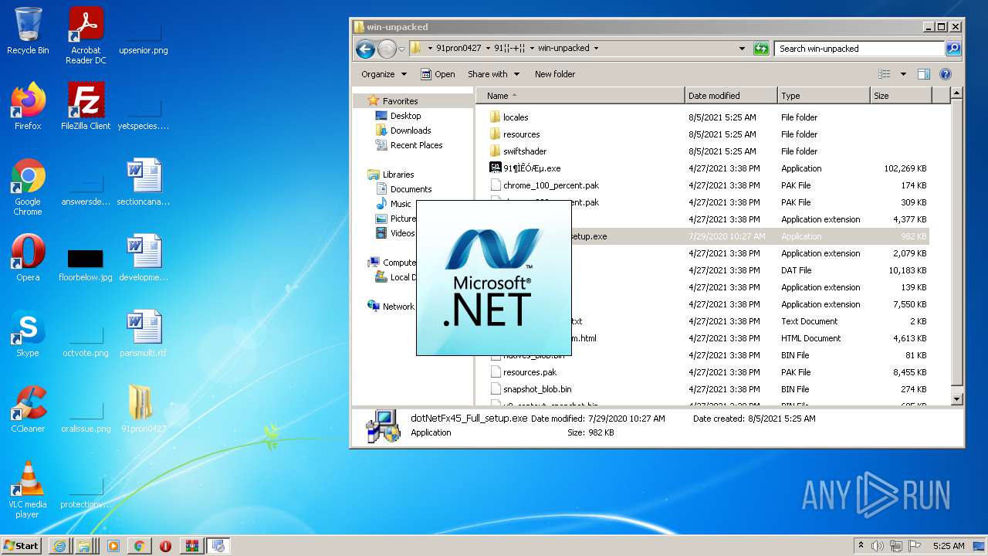Expand breadcrumb arrow after win-unpacked

pyautogui.click(x=596, y=48)
